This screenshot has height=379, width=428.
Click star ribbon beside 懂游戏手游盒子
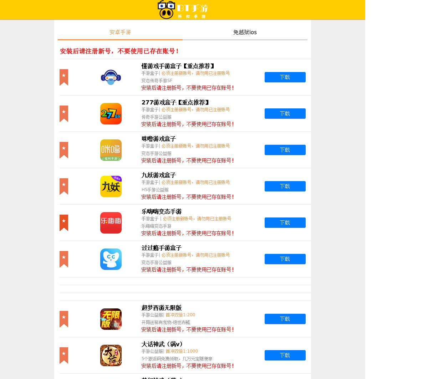(x=64, y=77)
